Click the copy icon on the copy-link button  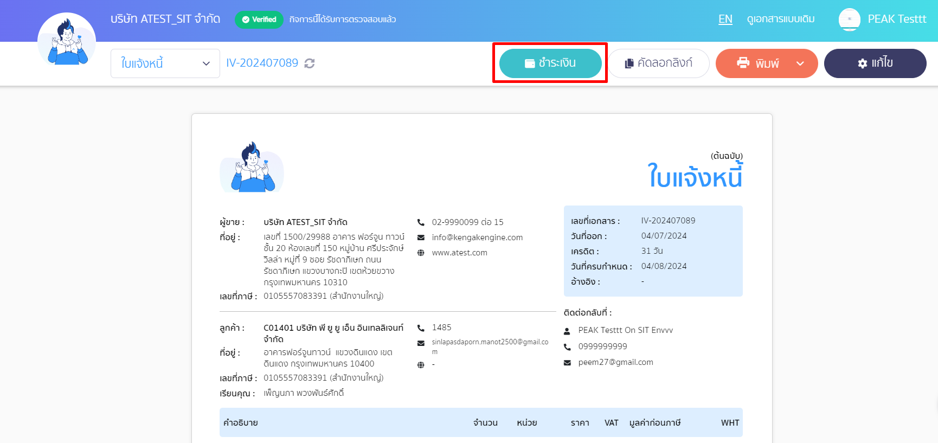tap(629, 63)
